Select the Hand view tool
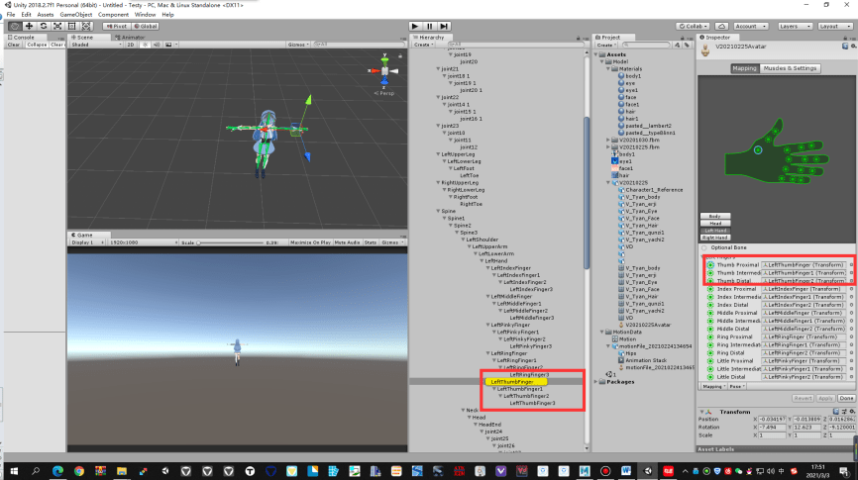This screenshot has width=858, height=480. tap(15, 27)
